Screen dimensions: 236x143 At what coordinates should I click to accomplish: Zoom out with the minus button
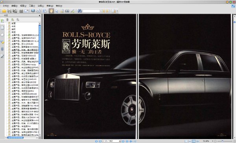point(215,141)
